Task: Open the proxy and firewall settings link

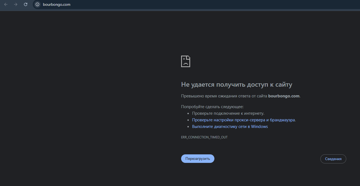Action: (244, 120)
